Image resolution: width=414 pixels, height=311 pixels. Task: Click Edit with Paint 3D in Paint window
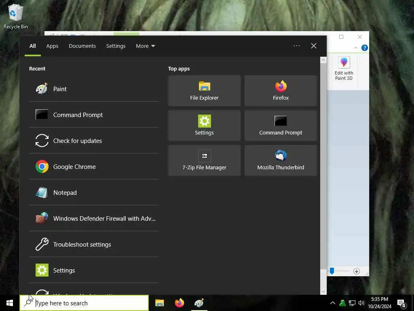pyautogui.click(x=344, y=69)
